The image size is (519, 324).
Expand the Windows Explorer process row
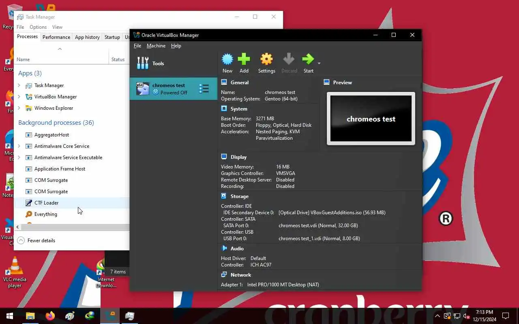(x=19, y=108)
